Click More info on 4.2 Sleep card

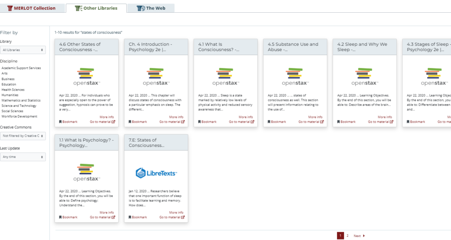point(385,117)
